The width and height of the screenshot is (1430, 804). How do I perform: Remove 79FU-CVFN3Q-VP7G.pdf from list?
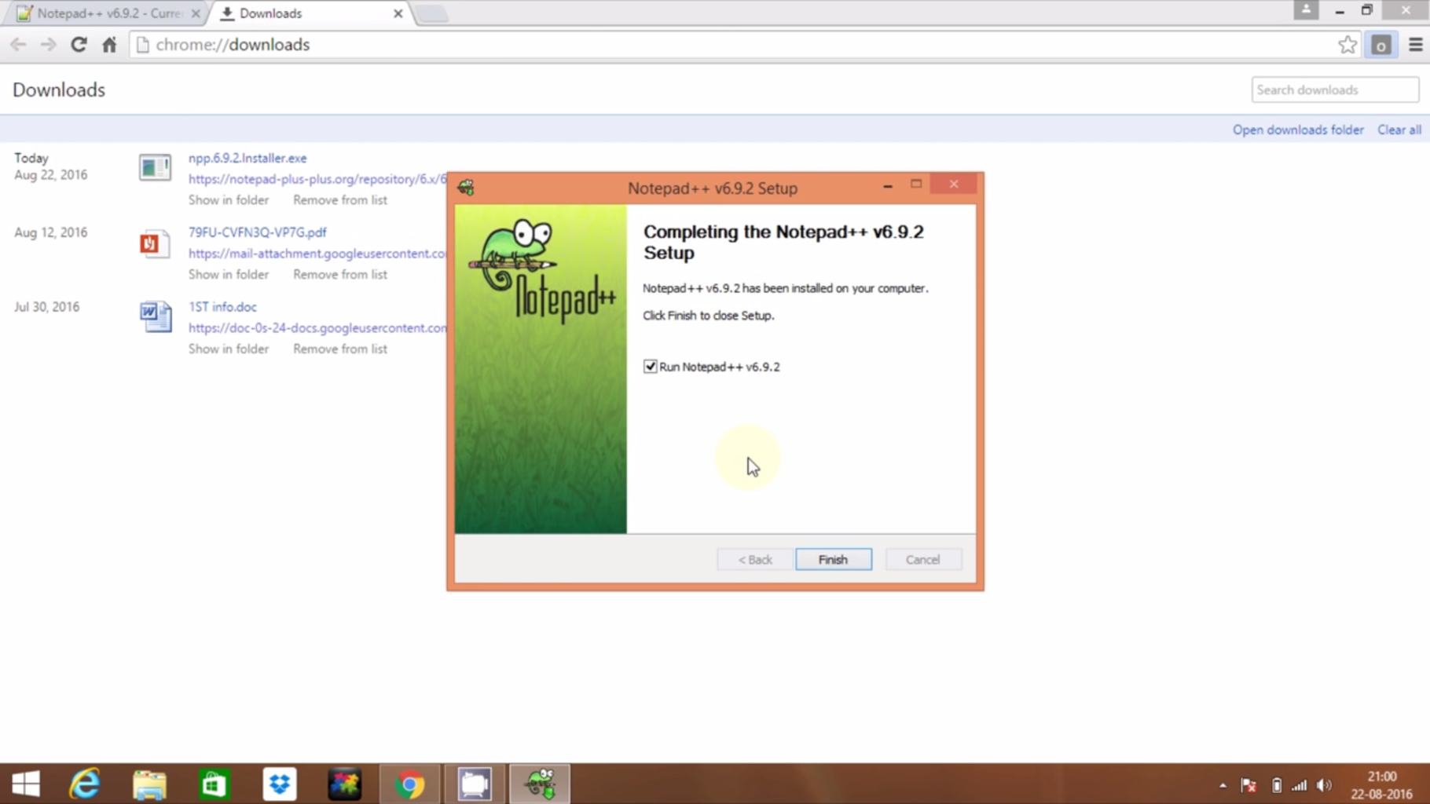(340, 275)
